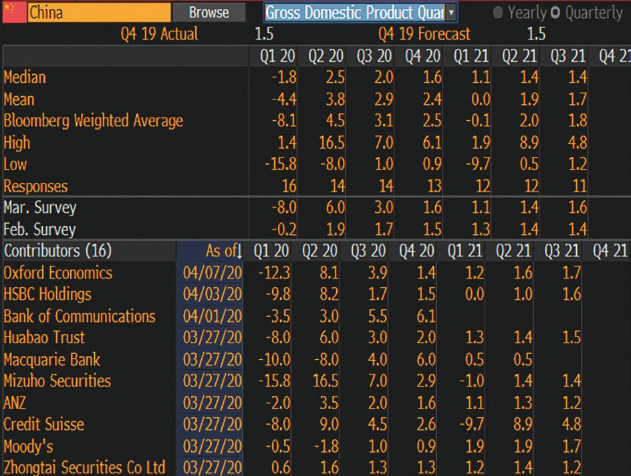
Task: Sort contributors by the As of column
Action: pyautogui.click(x=223, y=251)
